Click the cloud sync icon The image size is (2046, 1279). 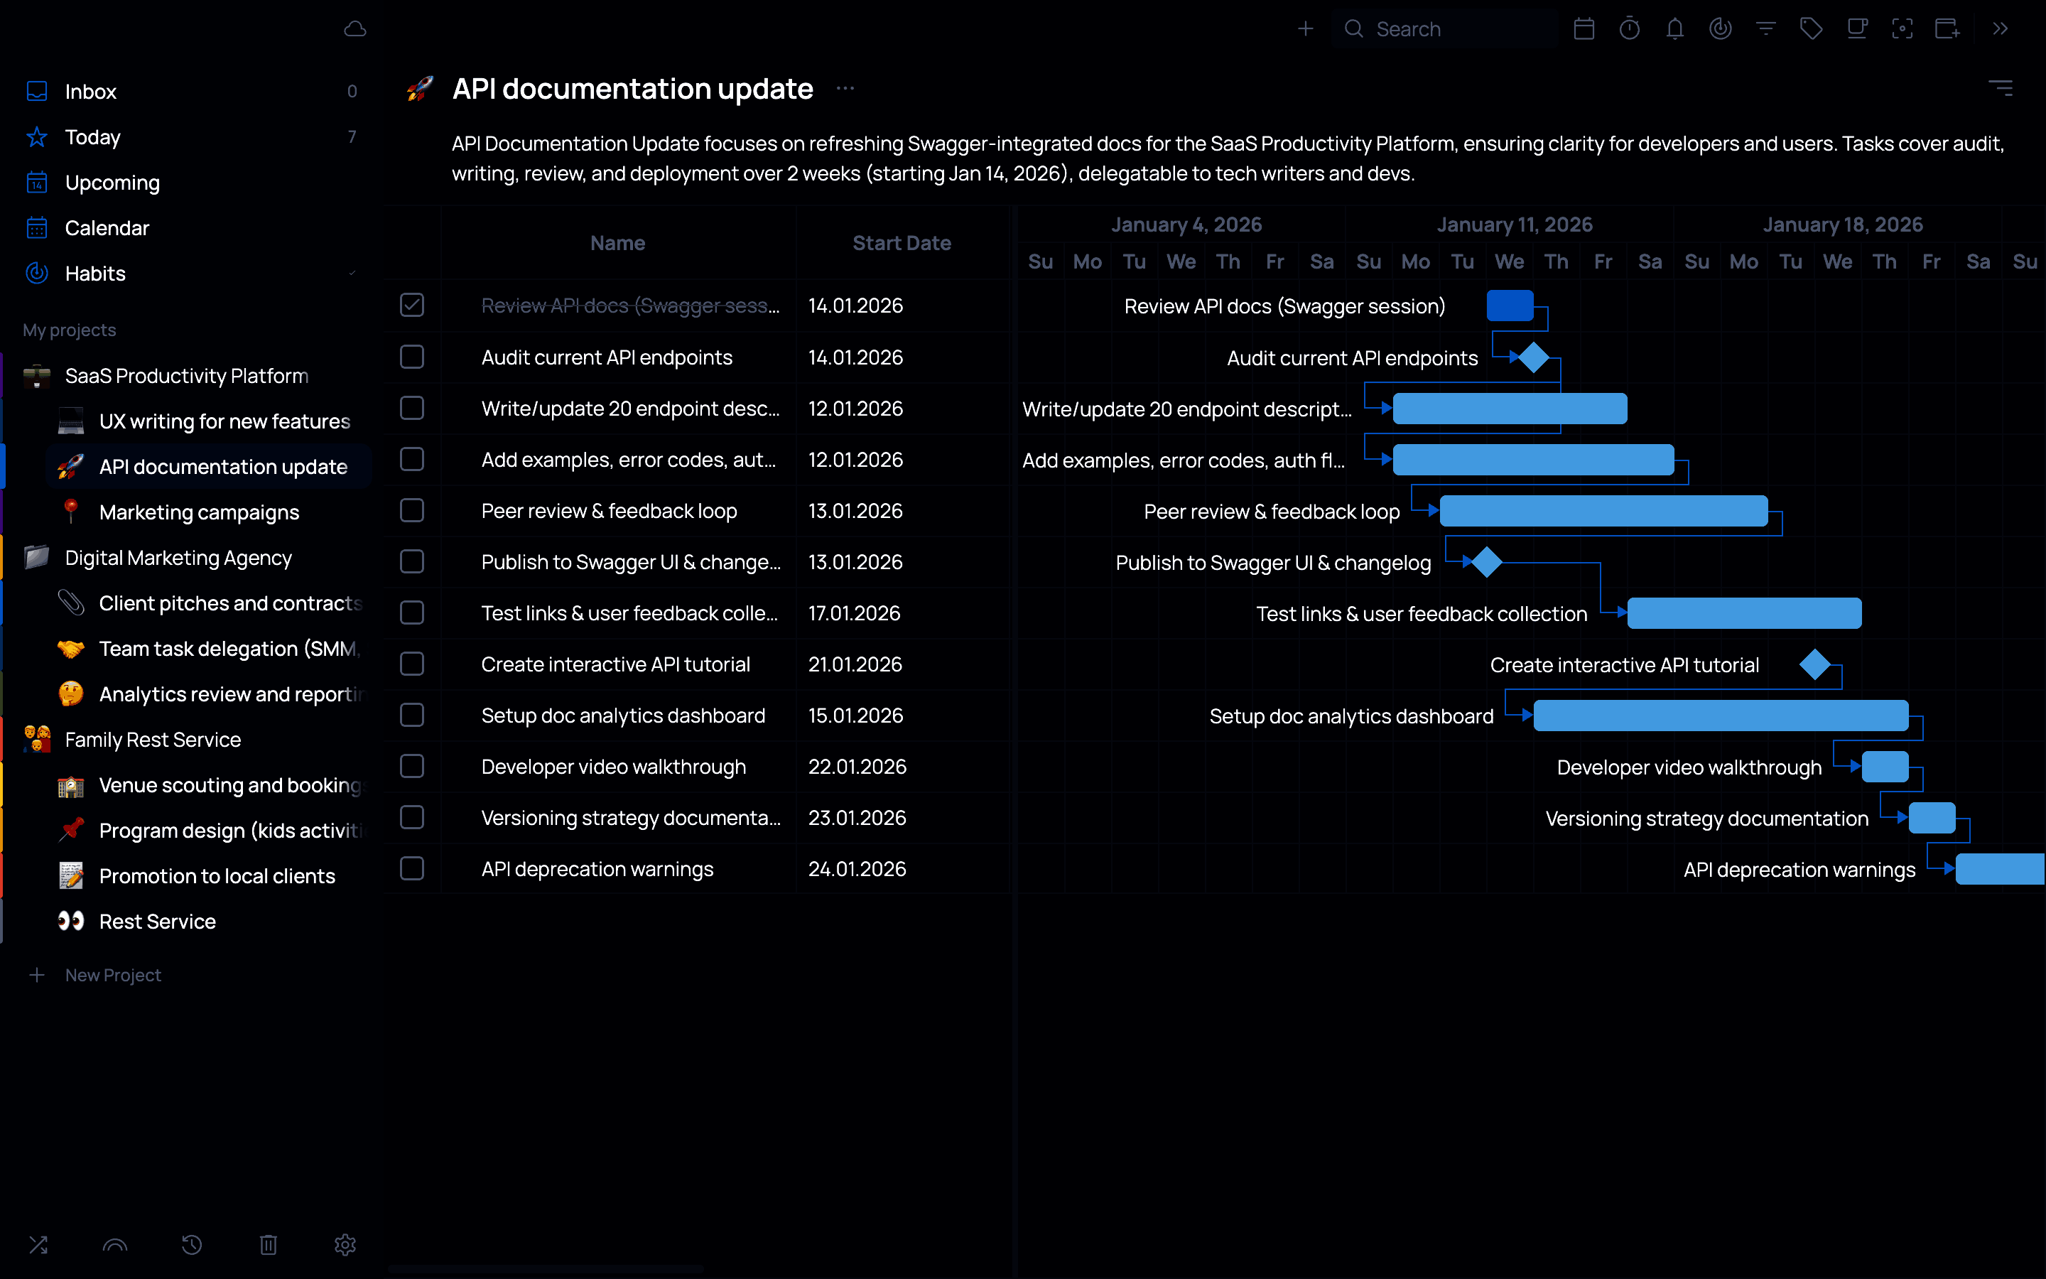point(355,28)
